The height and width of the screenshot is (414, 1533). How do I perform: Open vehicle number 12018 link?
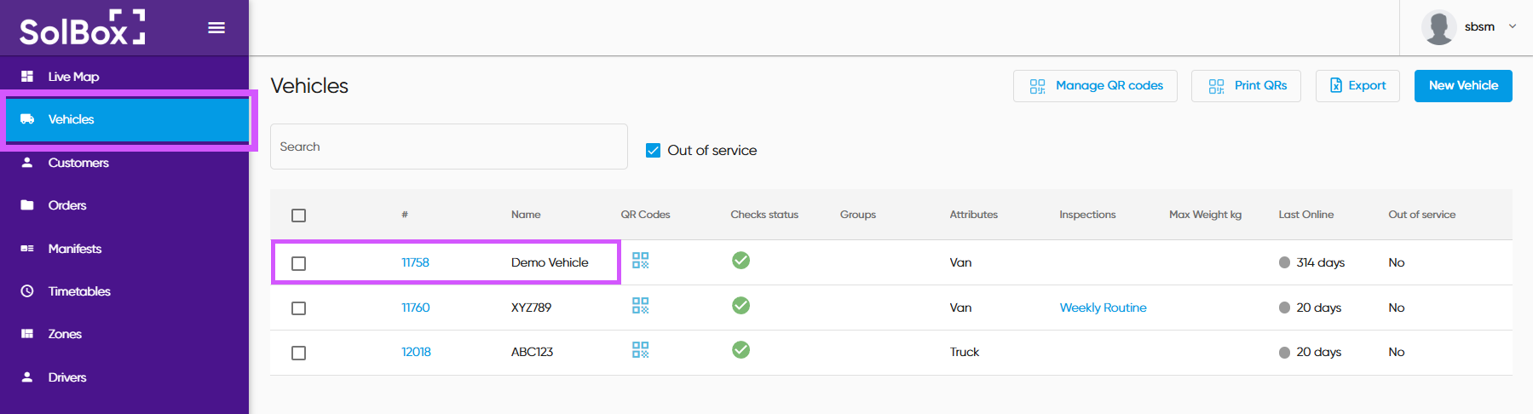pyautogui.click(x=416, y=352)
